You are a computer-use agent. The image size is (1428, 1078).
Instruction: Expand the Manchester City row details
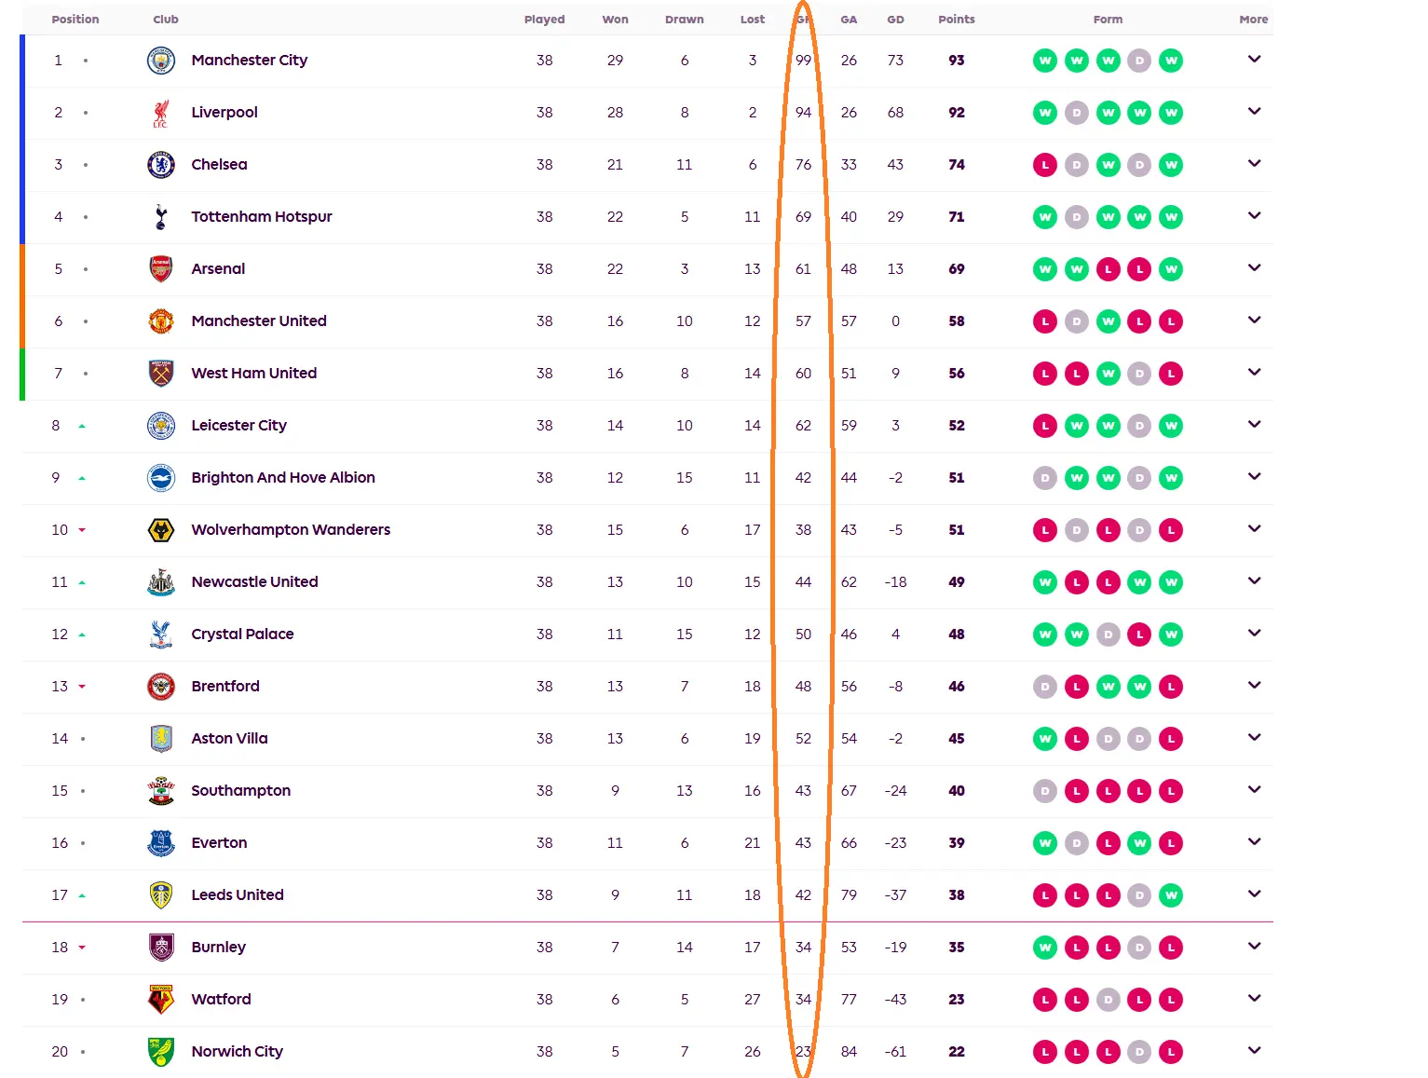click(1254, 60)
